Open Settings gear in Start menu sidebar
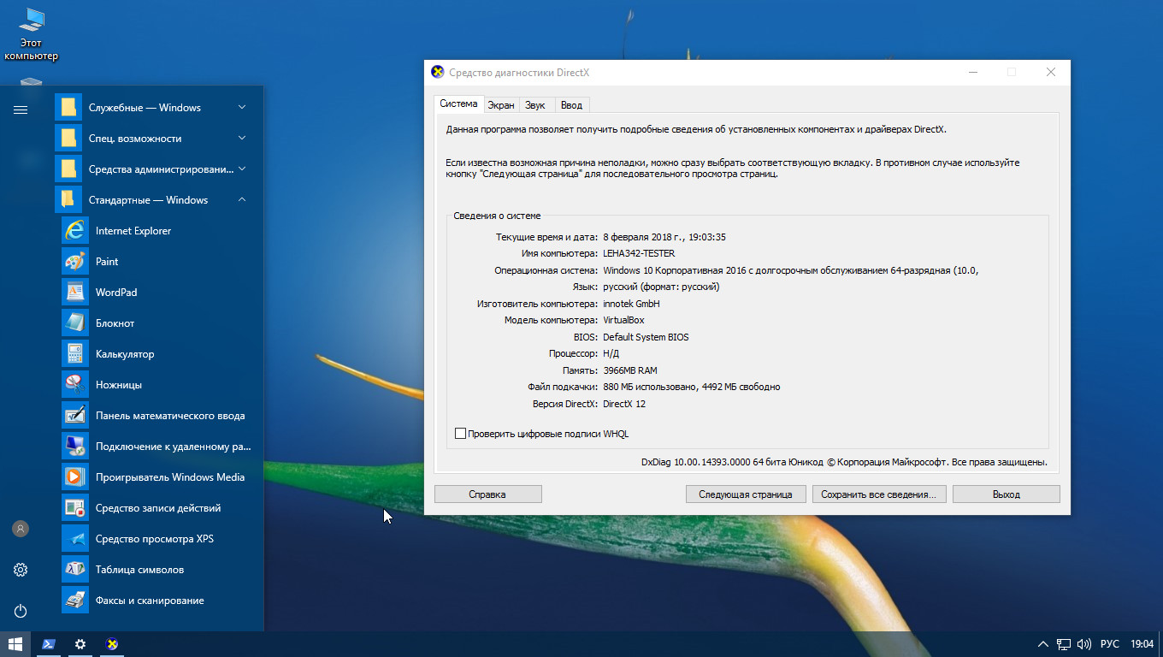Screen dimensions: 1163x657 (21, 570)
